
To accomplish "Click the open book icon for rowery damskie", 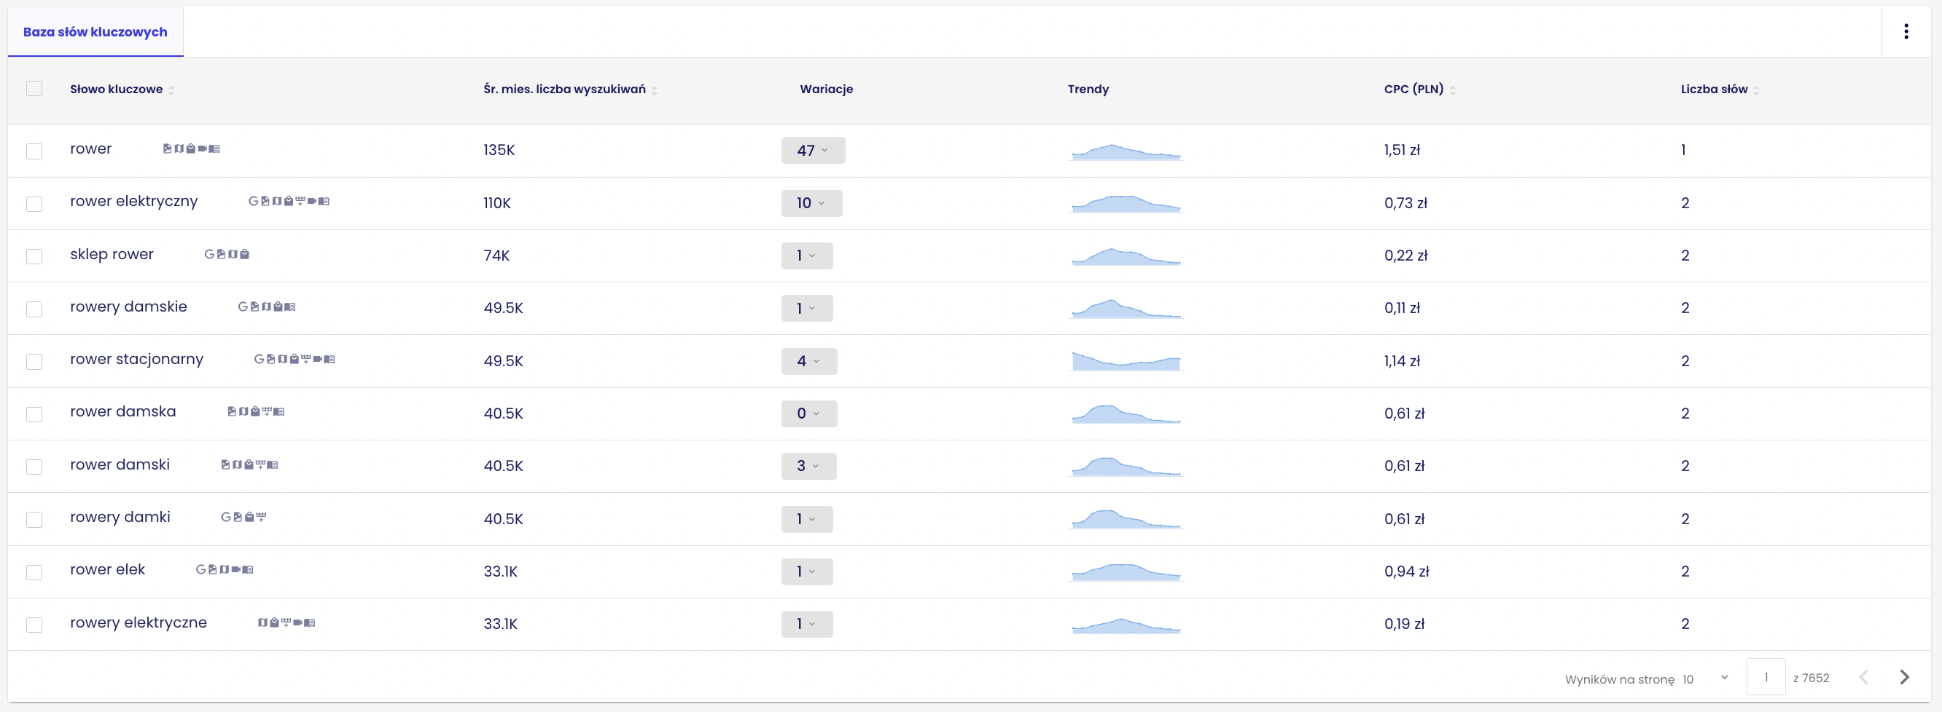I will [290, 306].
